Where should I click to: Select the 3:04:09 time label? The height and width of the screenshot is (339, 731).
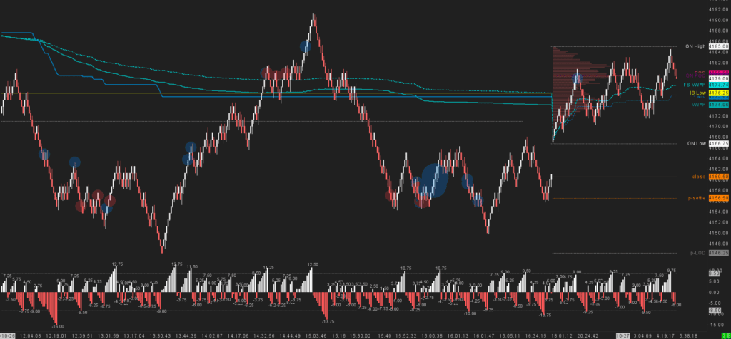coord(644,335)
